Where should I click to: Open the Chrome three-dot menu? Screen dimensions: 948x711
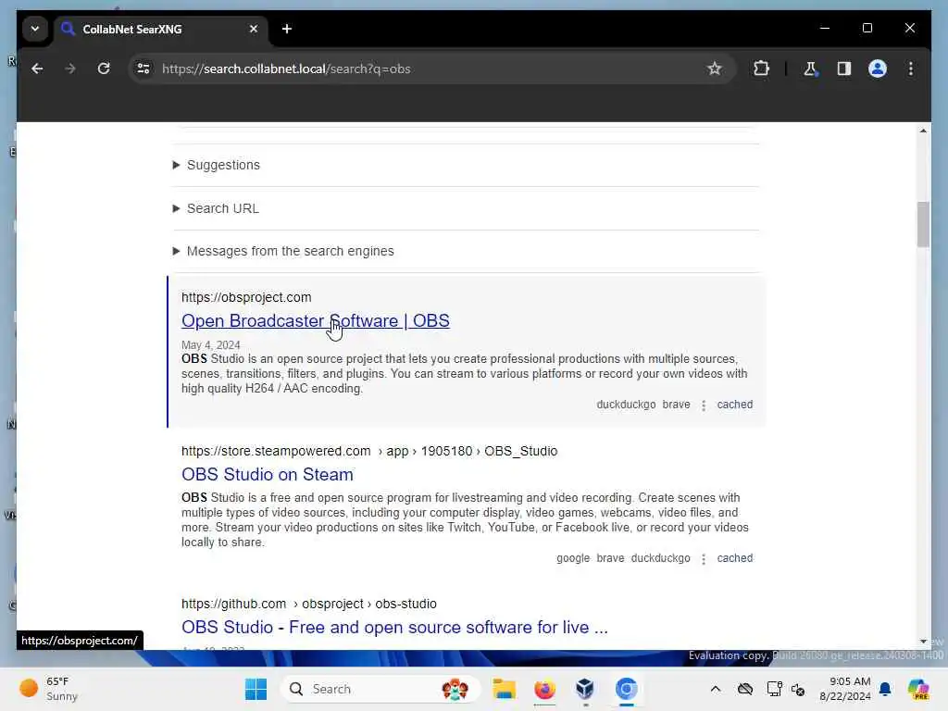(911, 69)
